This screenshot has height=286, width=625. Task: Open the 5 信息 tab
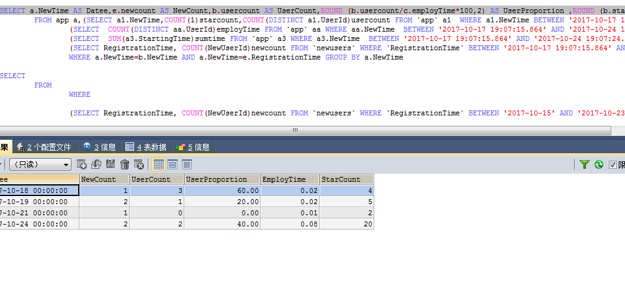pyautogui.click(x=194, y=147)
